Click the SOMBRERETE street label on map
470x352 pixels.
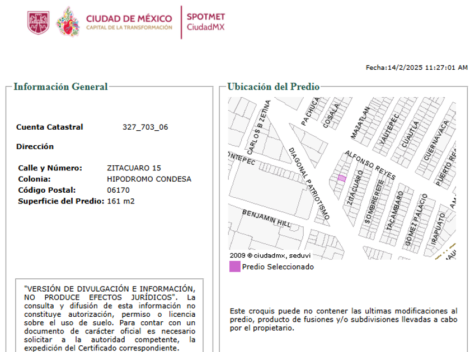(374, 202)
